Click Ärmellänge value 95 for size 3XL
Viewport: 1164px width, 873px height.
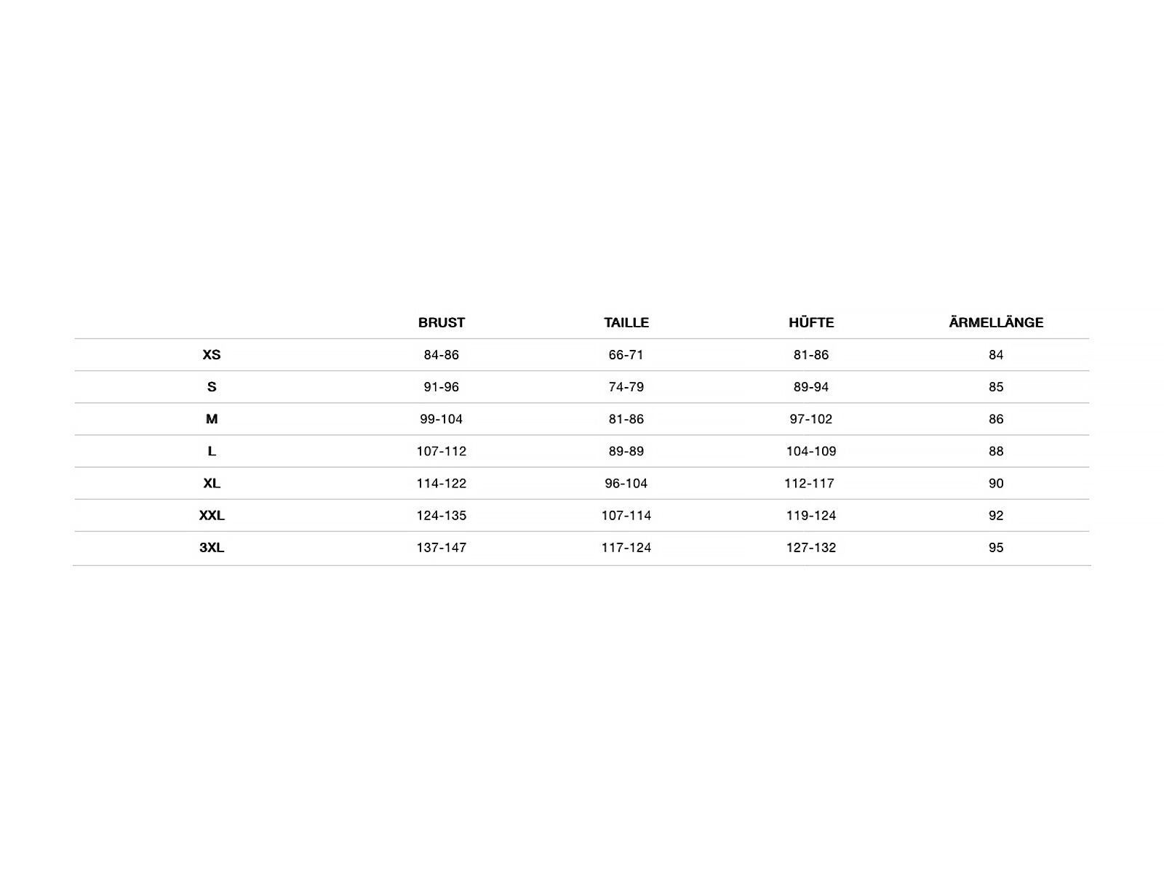[x=996, y=547]
